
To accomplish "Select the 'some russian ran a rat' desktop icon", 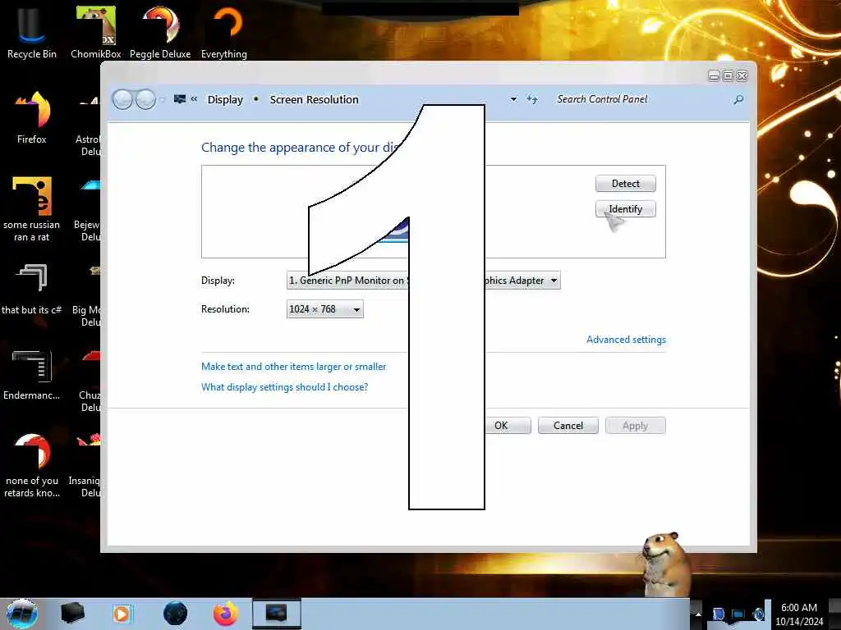I will 32,208.
